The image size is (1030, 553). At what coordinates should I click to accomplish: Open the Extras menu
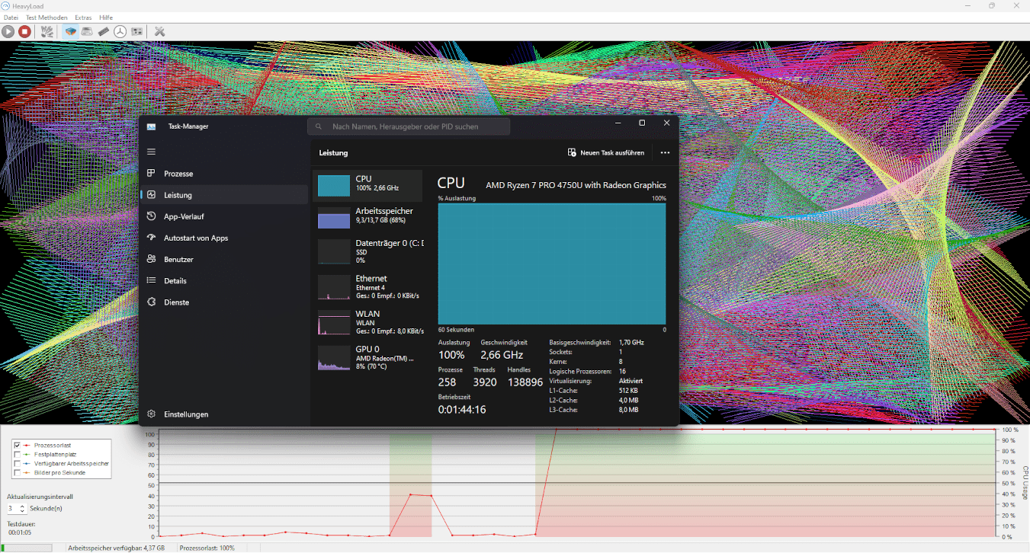coord(83,17)
